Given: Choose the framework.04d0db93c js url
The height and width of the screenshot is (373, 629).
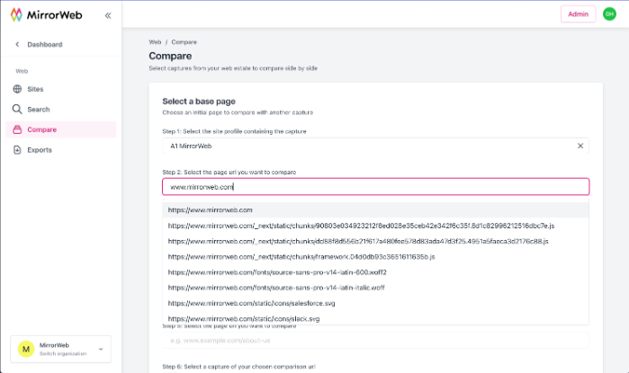Looking at the screenshot, I should pos(375,256).
